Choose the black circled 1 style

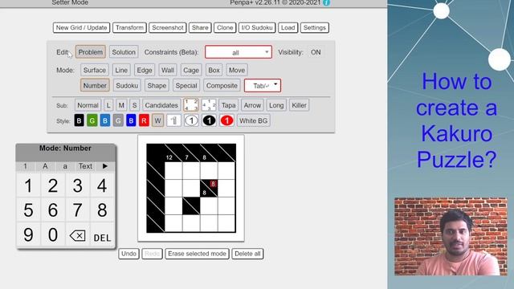[209, 120]
